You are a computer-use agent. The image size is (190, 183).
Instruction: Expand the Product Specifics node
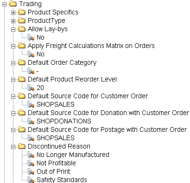tap(13, 13)
